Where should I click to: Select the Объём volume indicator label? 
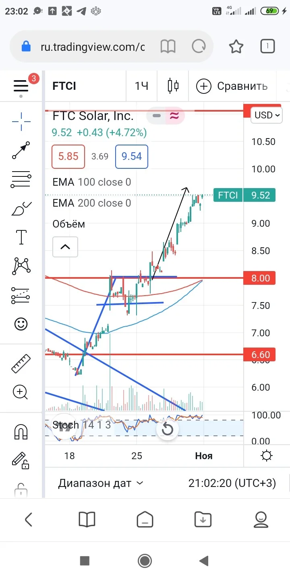point(69,224)
